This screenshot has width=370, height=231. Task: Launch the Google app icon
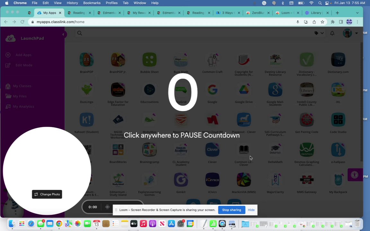pos(212,90)
